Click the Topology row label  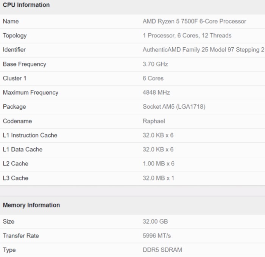tap(15, 36)
